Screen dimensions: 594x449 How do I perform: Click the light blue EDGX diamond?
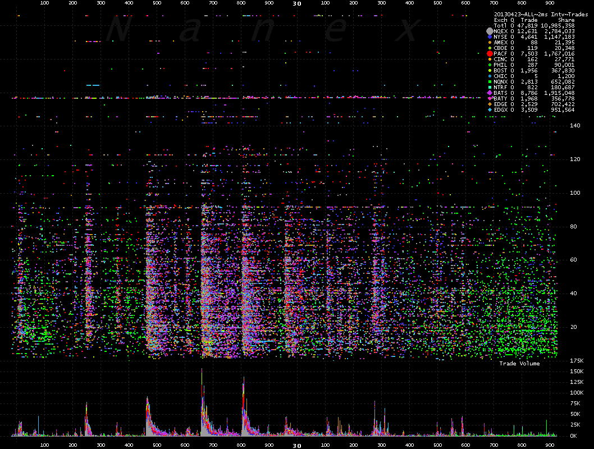(490, 109)
